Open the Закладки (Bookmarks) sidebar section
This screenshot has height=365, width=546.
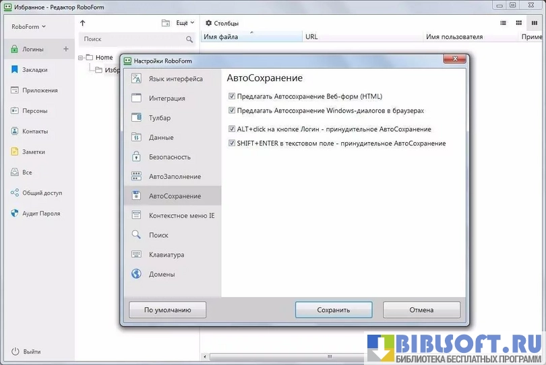click(33, 69)
